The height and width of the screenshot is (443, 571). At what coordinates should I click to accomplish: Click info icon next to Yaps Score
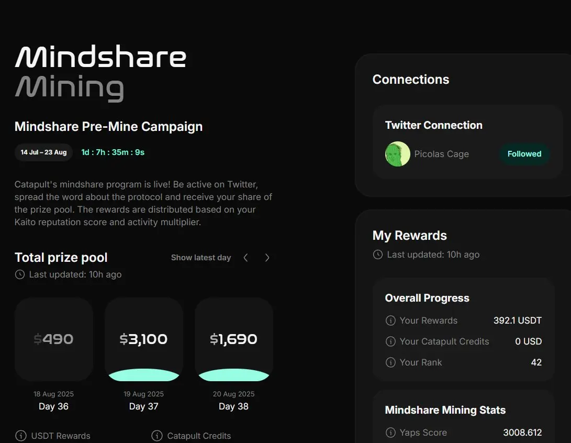[390, 433]
